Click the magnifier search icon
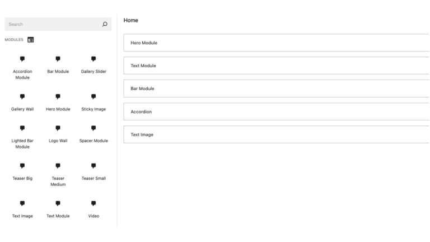430x242 pixels. pyautogui.click(x=104, y=24)
